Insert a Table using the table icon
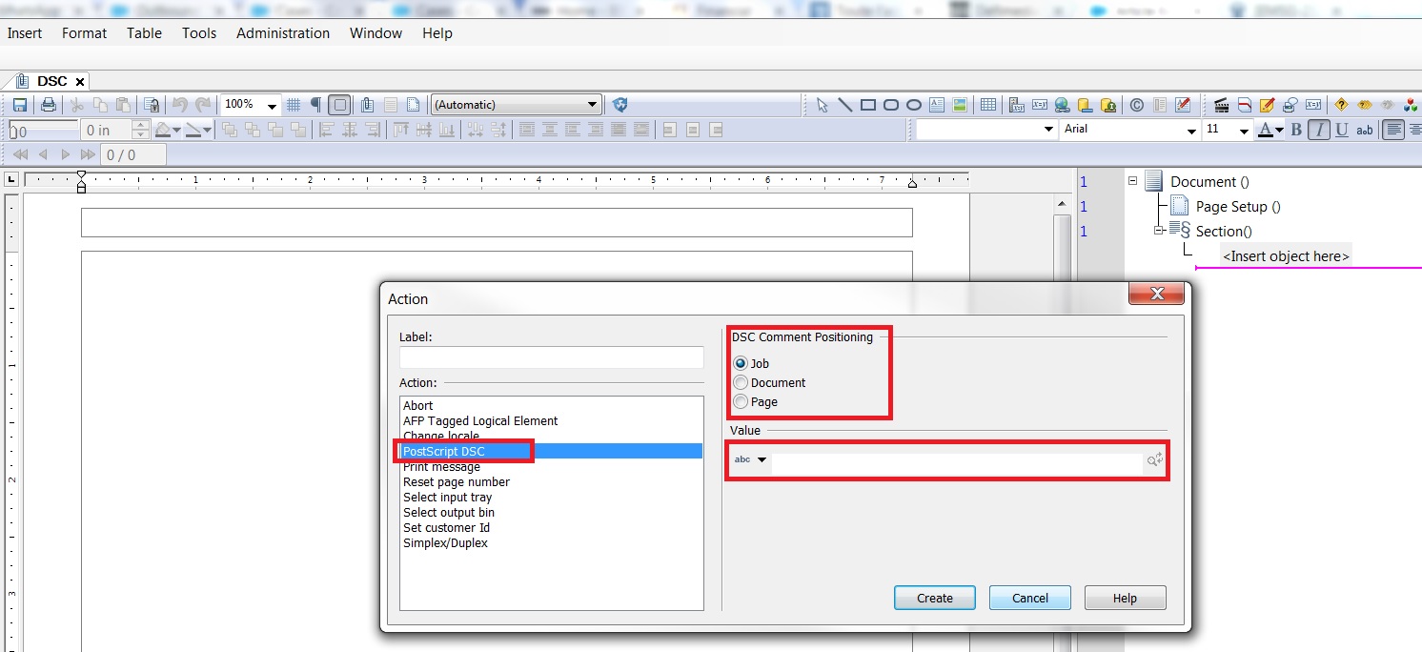Image resolution: width=1422 pixels, height=652 pixels. [x=987, y=105]
